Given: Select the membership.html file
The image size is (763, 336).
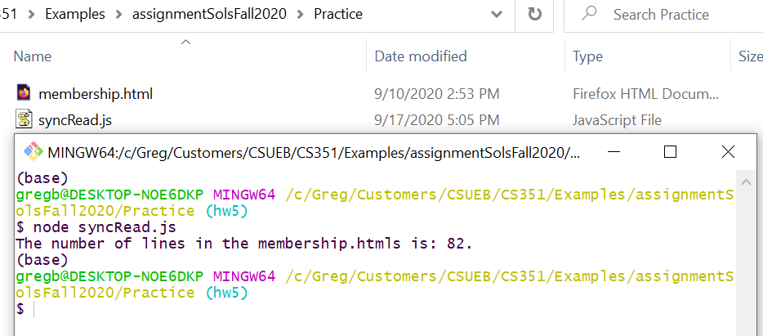Looking at the screenshot, I should [96, 93].
